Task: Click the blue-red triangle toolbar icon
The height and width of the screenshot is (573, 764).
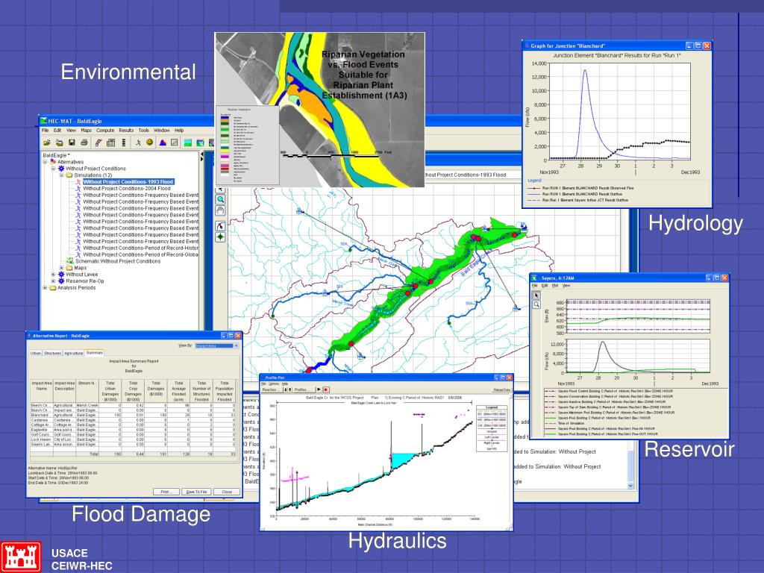Action: point(163,143)
